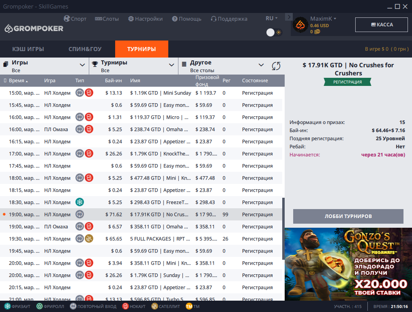The image size is (412, 312).
Task: Open the Sport section icon
Action: pos(67,19)
